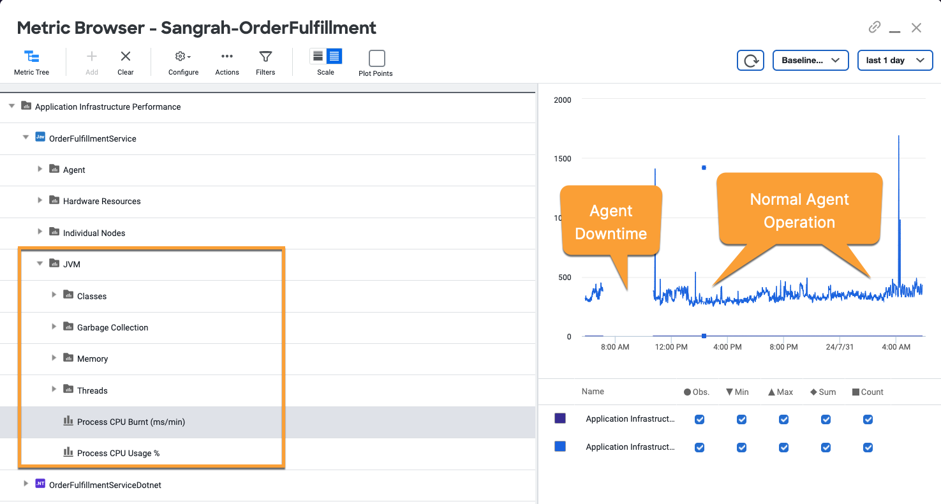Screen dimensions: 941x504
Task: Open the Metric Tree view
Action: tap(31, 63)
